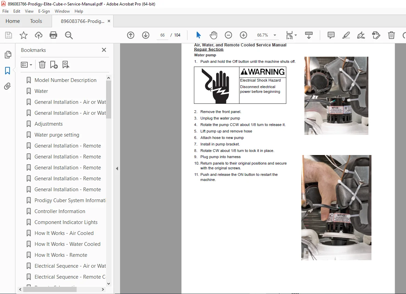Open Electrical Sequence - Air or Water bookmark

click(x=70, y=266)
